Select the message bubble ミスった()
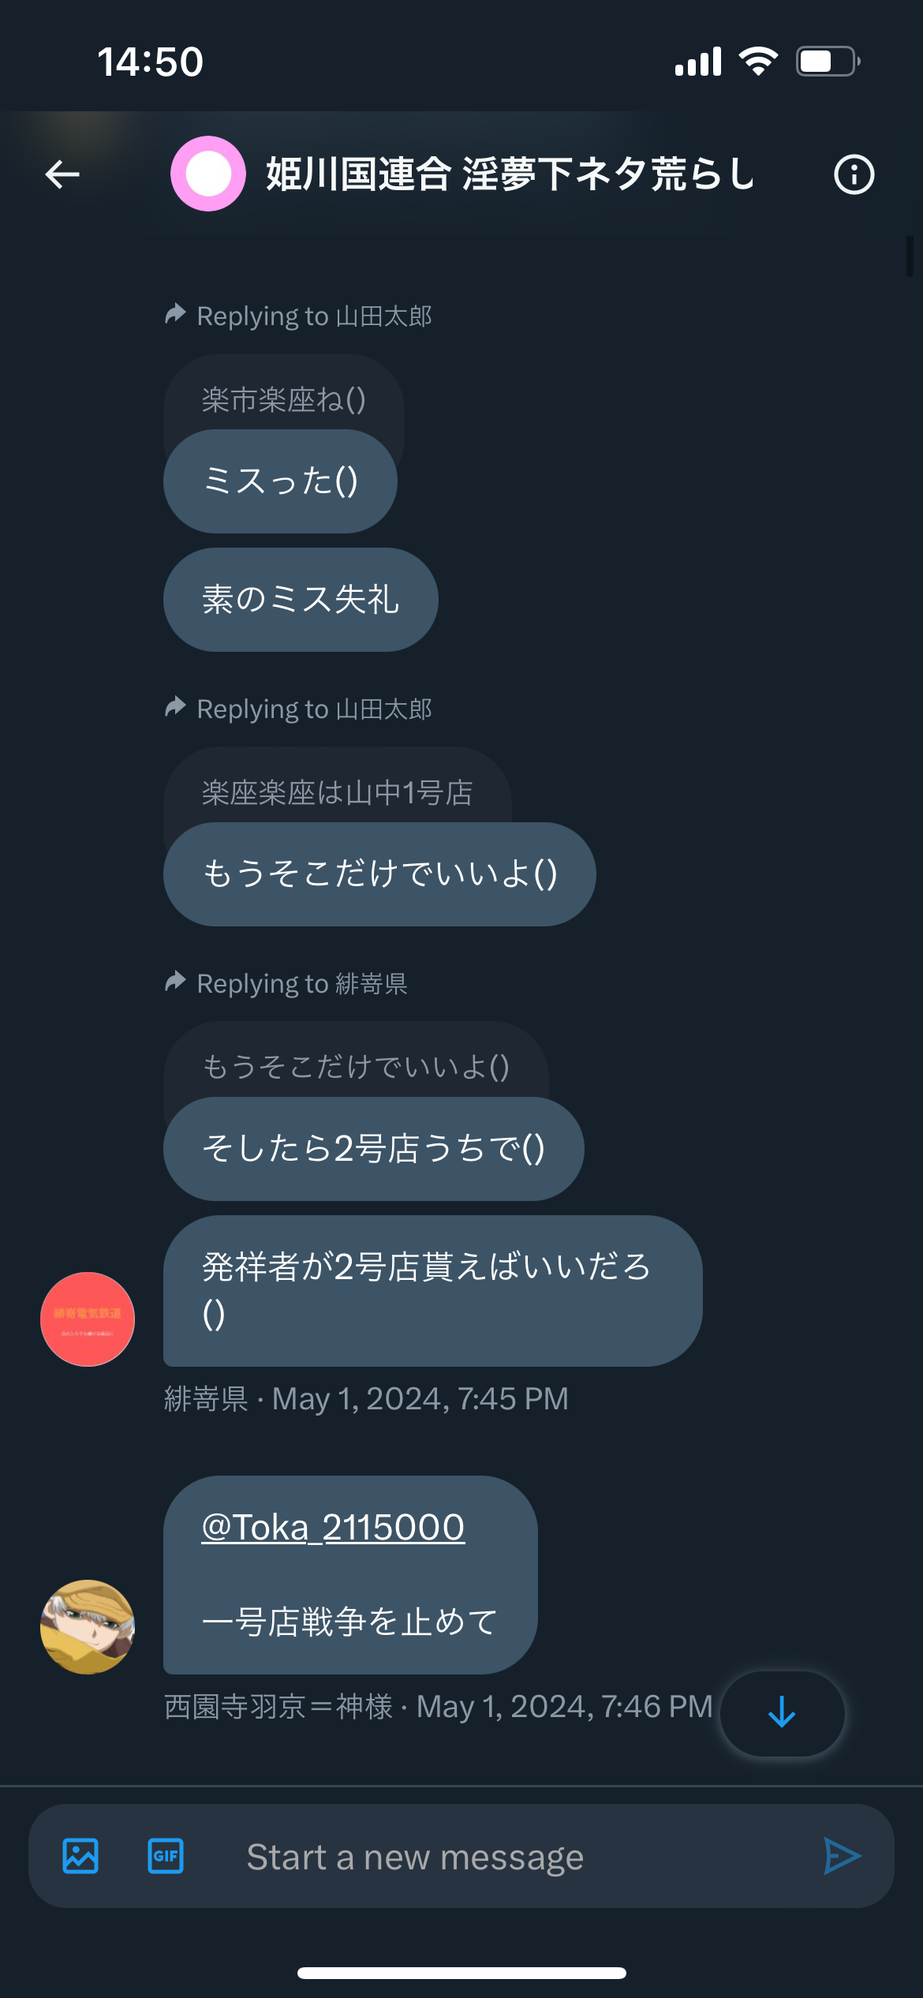Screen dimensions: 923x1998 pyautogui.click(x=280, y=481)
